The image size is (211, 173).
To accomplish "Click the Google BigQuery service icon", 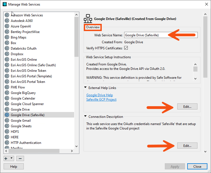I will pyautogui.click(x=7, y=93).
